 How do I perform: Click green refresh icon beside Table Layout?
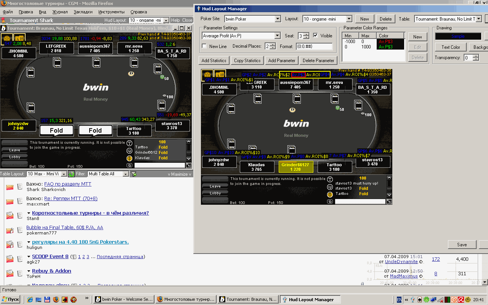71,174
